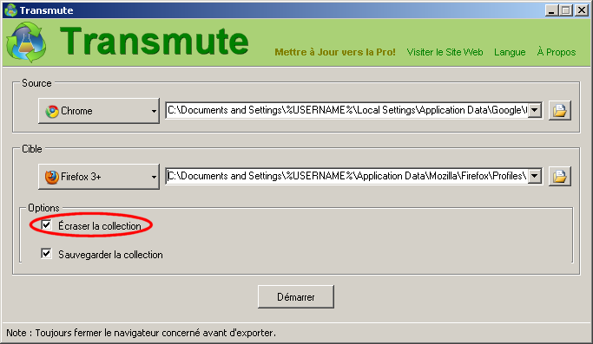Toggle Écraser la collection checkbox
The width and height of the screenshot is (593, 344).
coord(46,225)
